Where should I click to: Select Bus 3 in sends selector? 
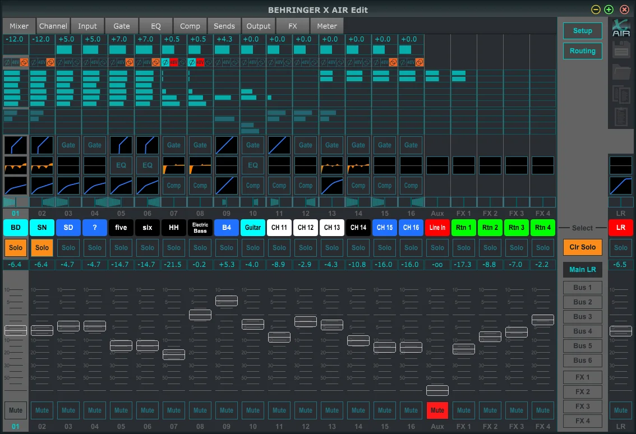[x=582, y=317]
